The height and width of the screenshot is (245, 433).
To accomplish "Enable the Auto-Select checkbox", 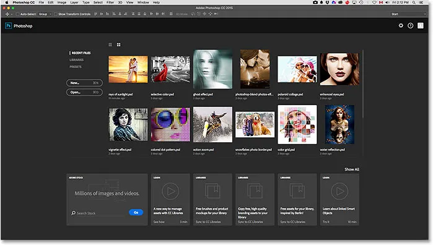I will [x=18, y=14].
